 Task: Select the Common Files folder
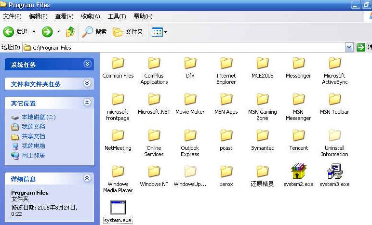point(118,68)
